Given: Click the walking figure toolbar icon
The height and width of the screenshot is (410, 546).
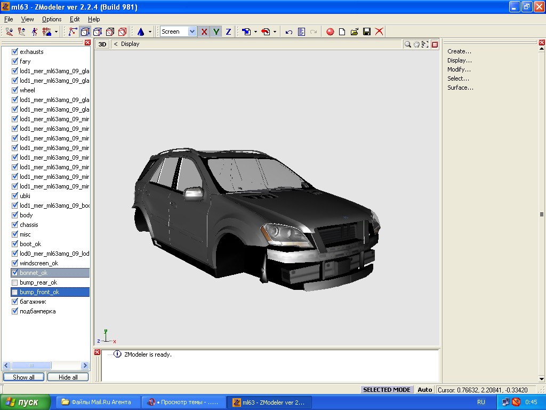Looking at the screenshot, I should [x=35, y=31].
